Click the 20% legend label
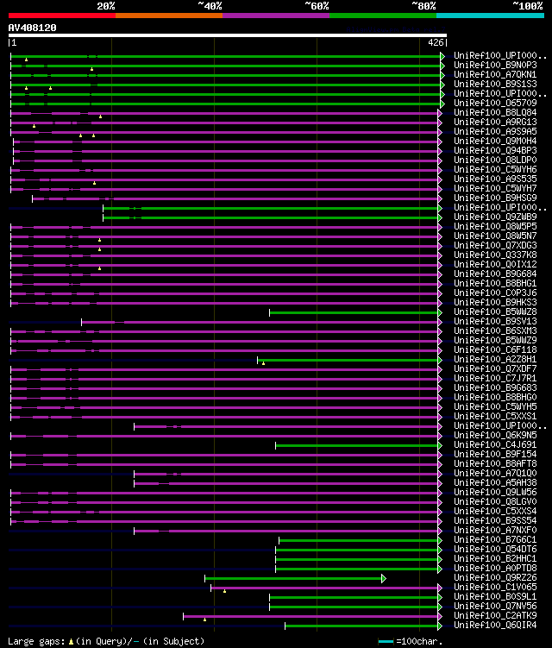 (x=106, y=6)
